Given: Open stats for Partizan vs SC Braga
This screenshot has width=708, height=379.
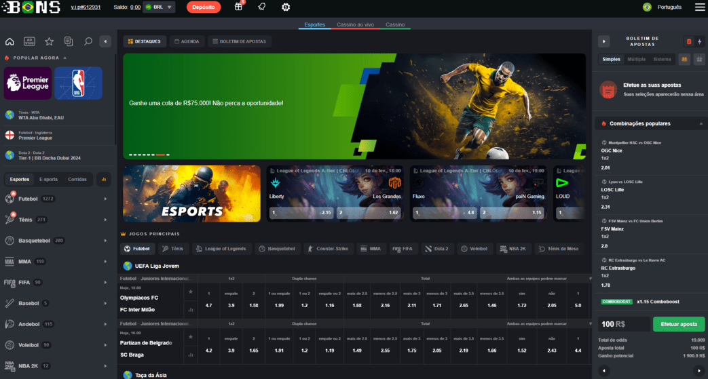Looking at the screenshot, I should (191, 355).
